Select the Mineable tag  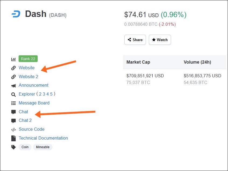(43, 147)
